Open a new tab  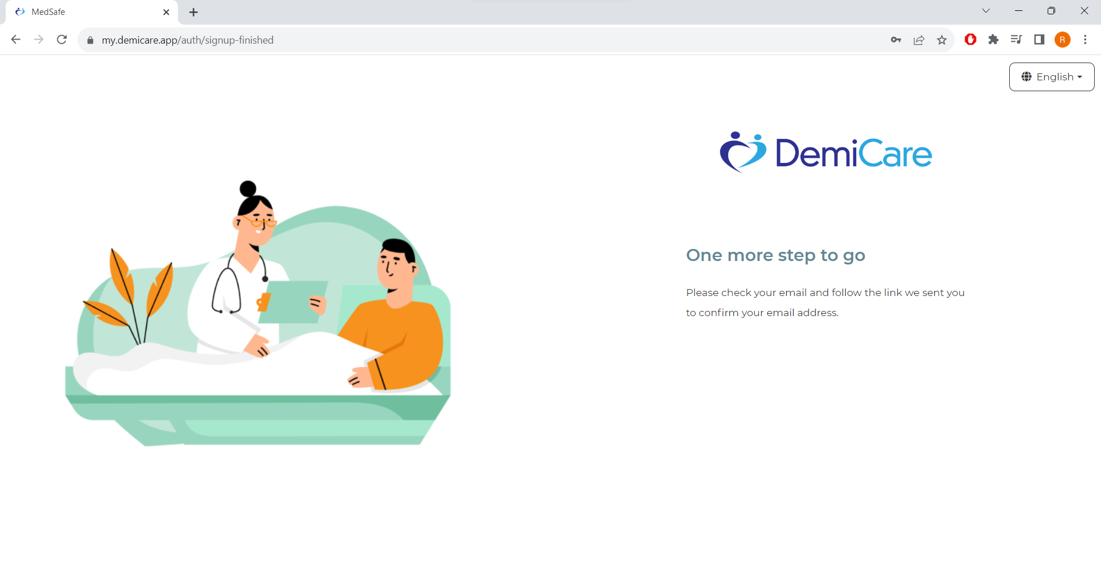[x=194, y=12]
